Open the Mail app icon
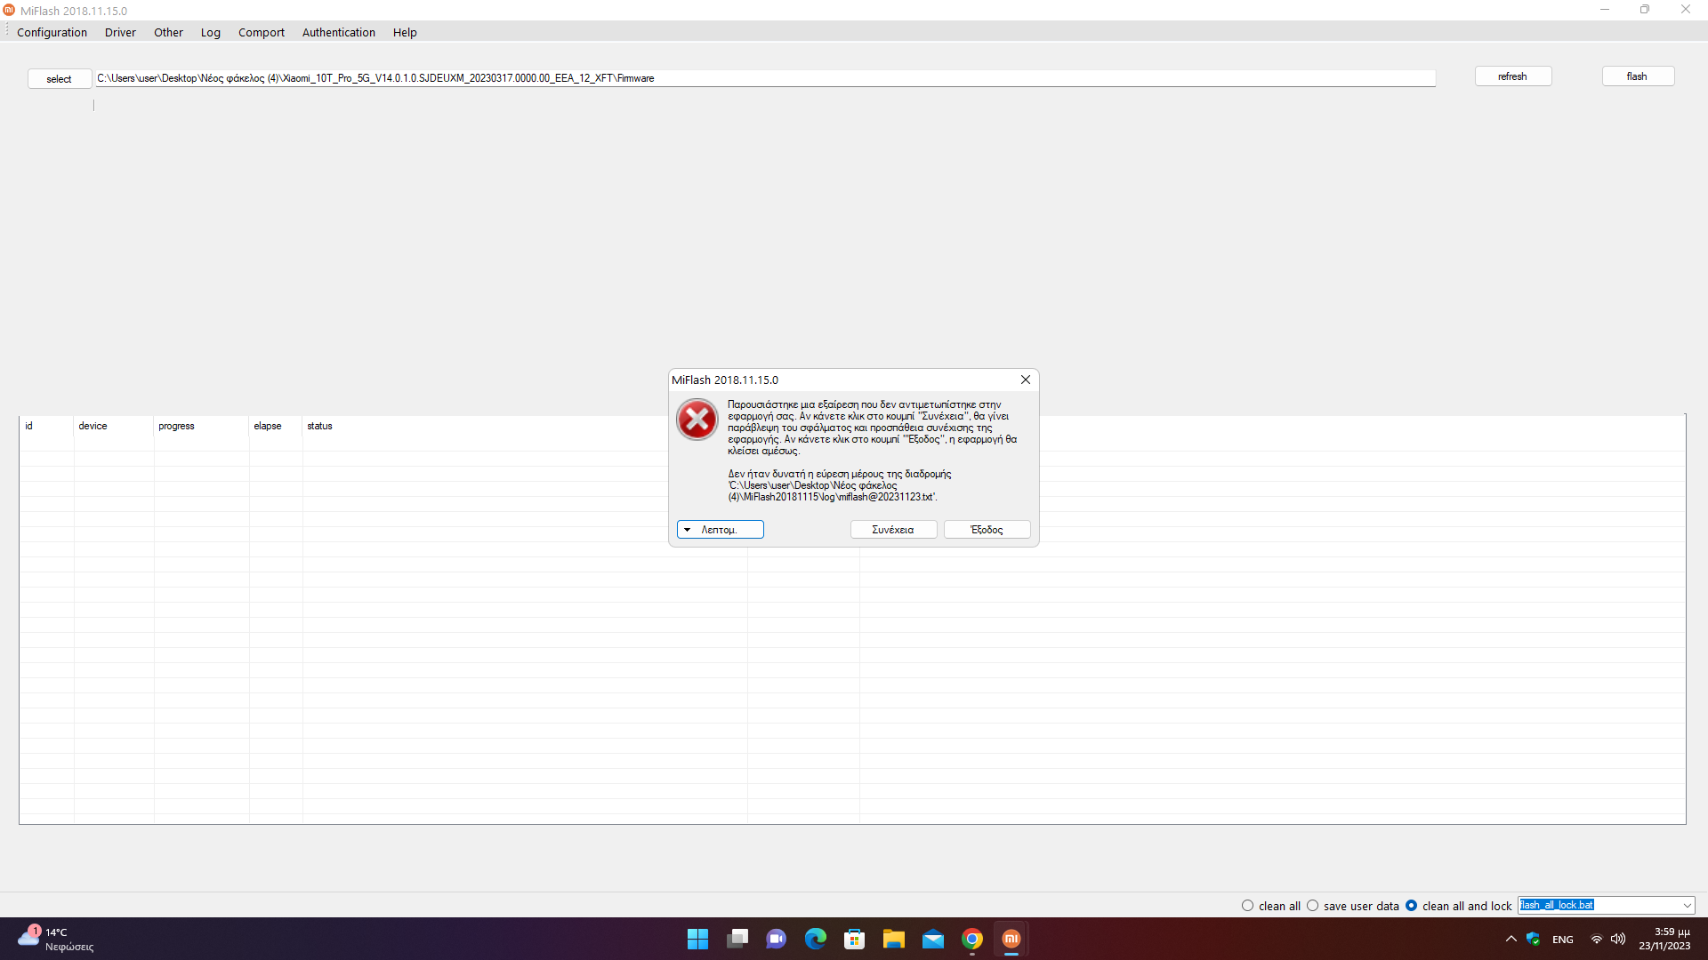This screenshot has height=960, width=1708. pos(932,939)
